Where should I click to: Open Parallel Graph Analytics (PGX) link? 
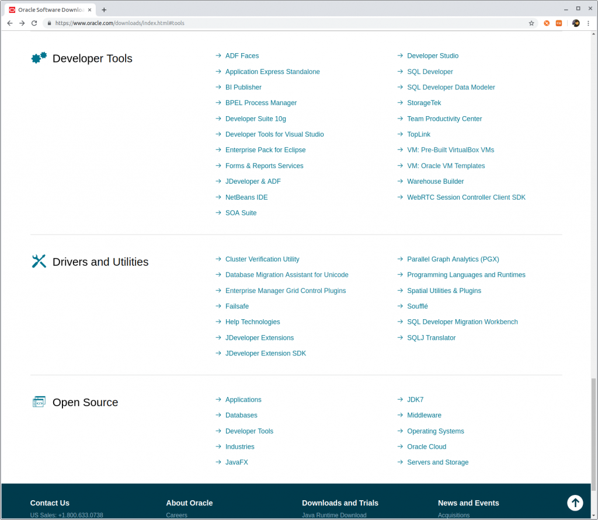pos(453,259)
